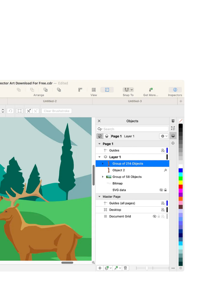Select the red color swatch in palette
The image size is (205, 292).
181,187
